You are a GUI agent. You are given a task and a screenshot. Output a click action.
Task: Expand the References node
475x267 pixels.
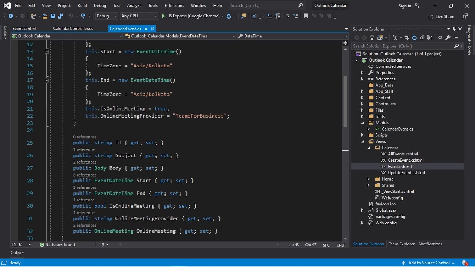click(x=363, y=79)
